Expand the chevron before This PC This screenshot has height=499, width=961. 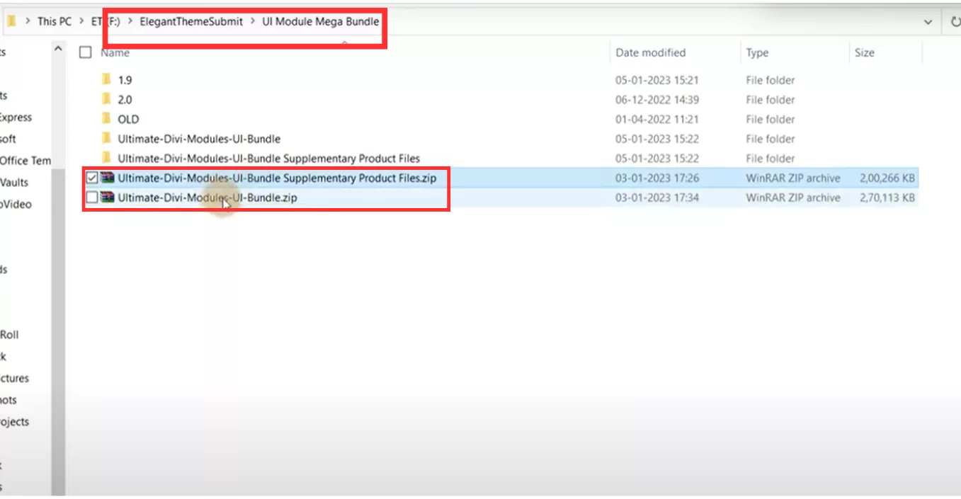(x=28, y=21)
